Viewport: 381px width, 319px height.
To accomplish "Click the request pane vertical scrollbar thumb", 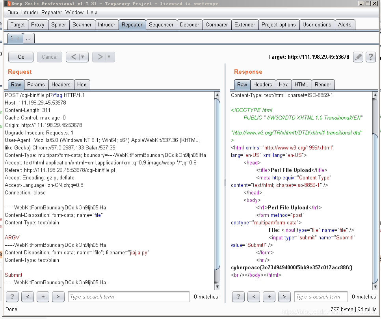I will pos(217,184).
